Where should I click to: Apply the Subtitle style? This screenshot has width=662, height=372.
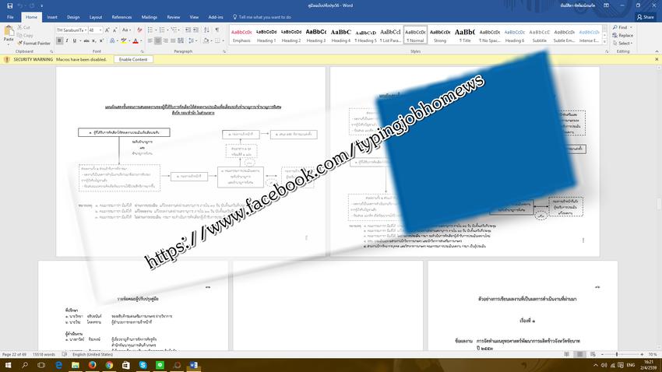click(539, 36)
